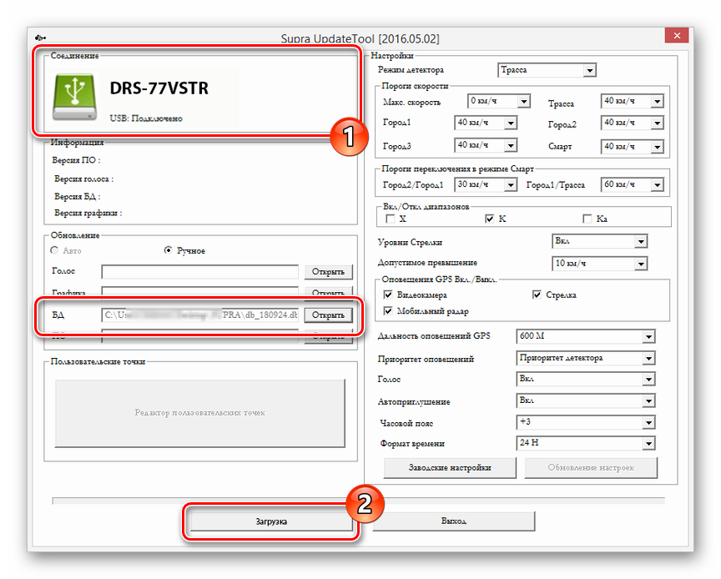
Task: Open the Город3 speed threshold dropdown
Action: pyautogui.click(x=486, y=145)
